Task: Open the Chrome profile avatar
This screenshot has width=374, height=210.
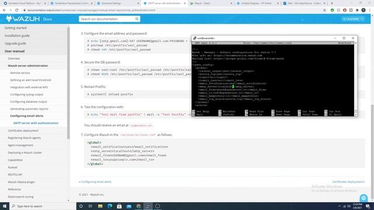Action: (x=363, y=10)
